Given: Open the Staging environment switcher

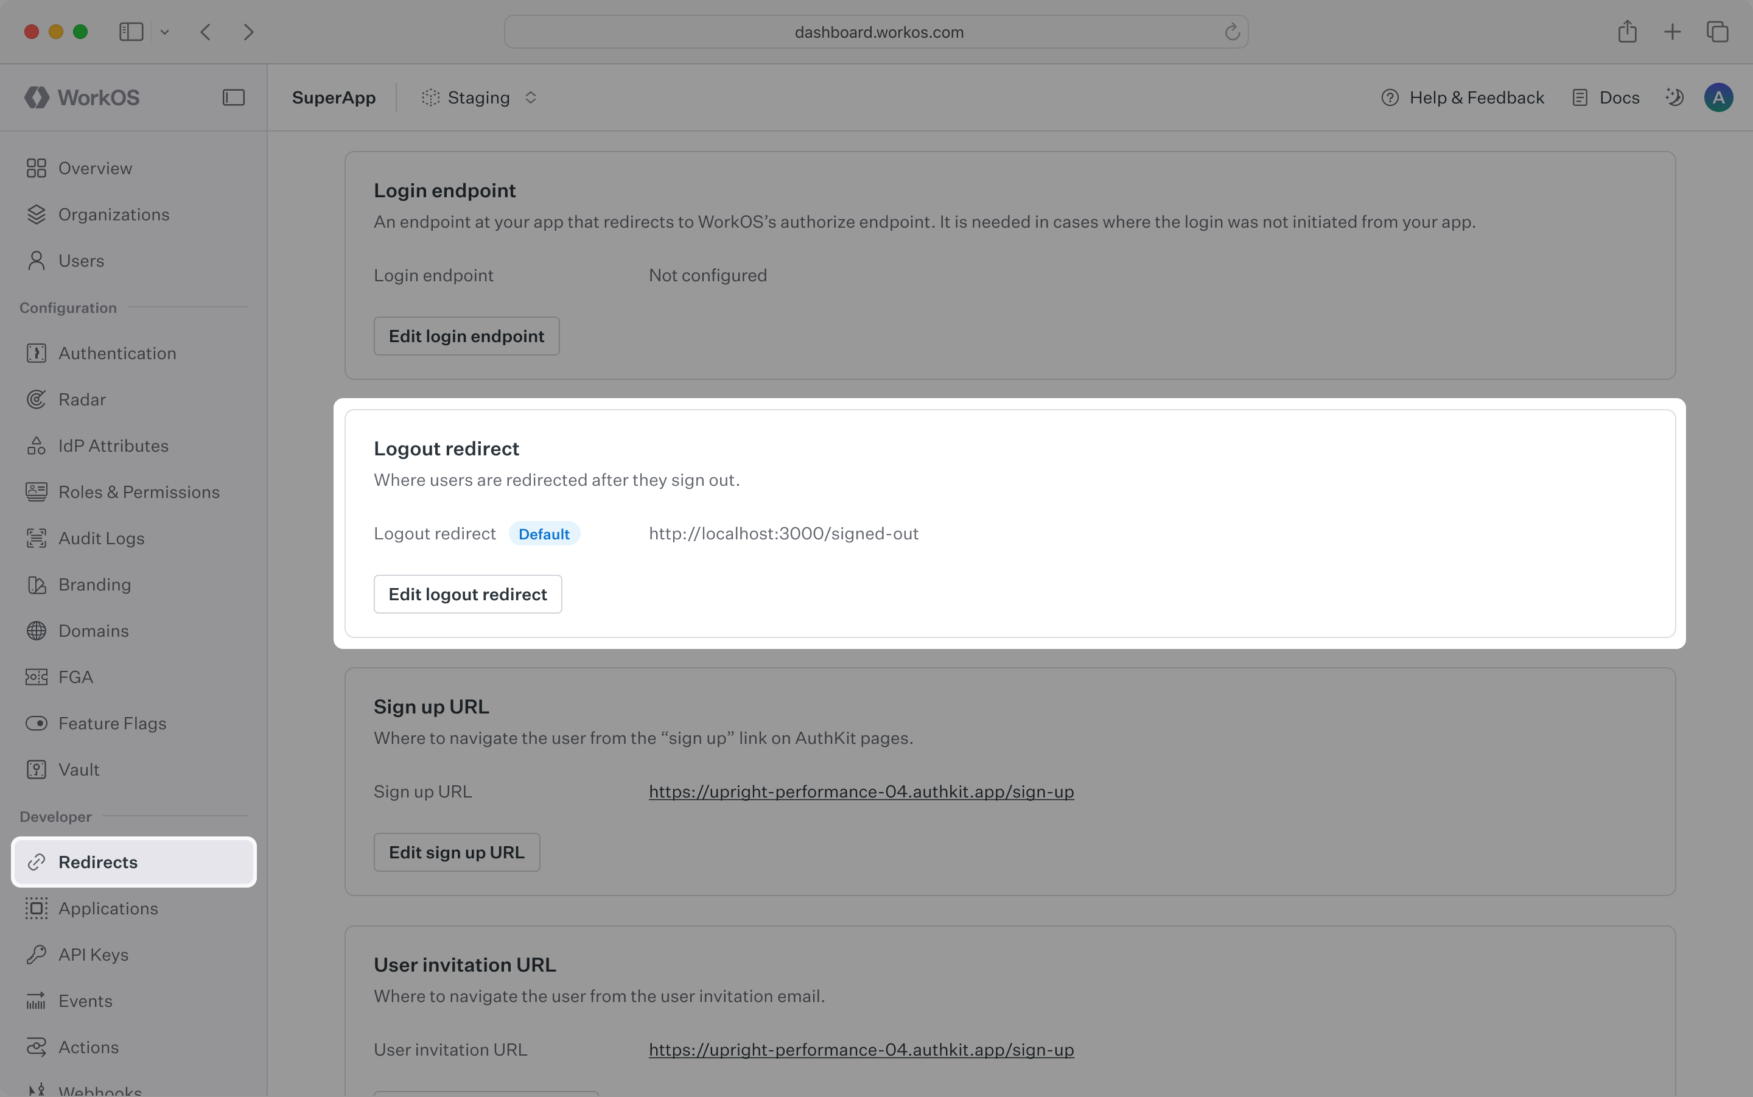Looking at the screenshot, I should (x=478, y=97).
